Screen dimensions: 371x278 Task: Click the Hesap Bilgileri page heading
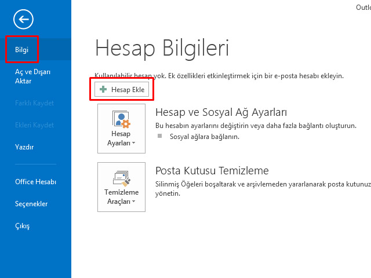coord(162,48)
